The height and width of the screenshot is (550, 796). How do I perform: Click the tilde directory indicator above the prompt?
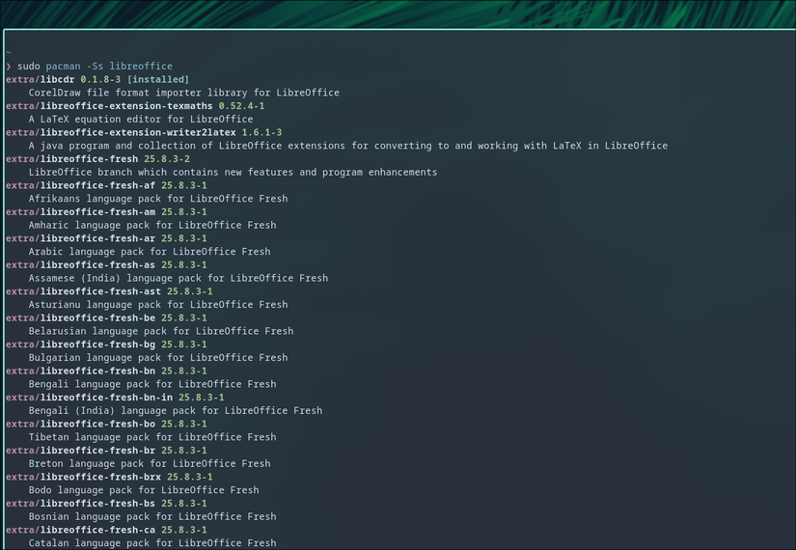coord(9,53)
